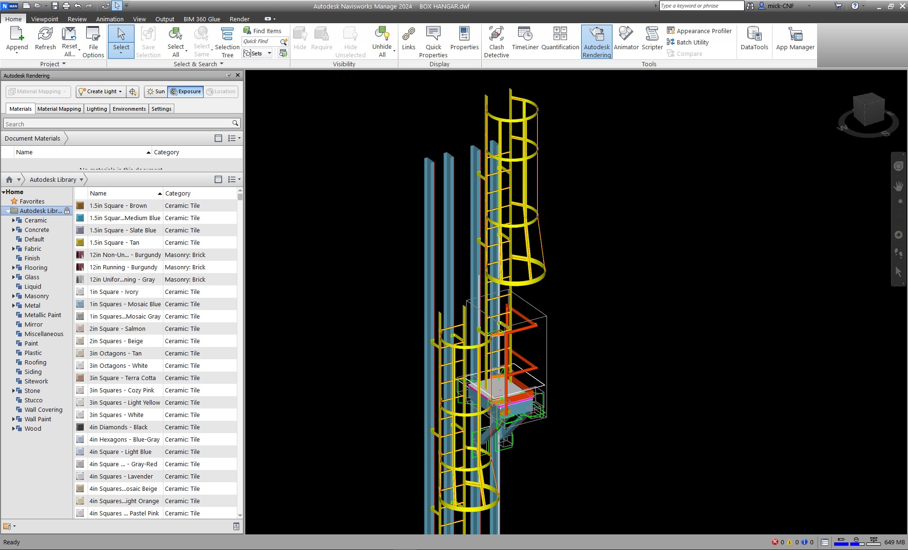Click the Quick Find input box
The width and height of the screenshot is (908, 550).
(262, 42)
